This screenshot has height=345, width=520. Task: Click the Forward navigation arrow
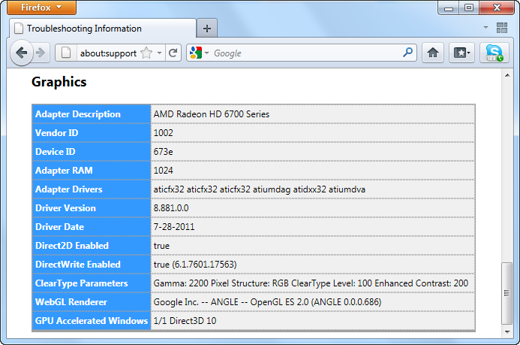41,53
